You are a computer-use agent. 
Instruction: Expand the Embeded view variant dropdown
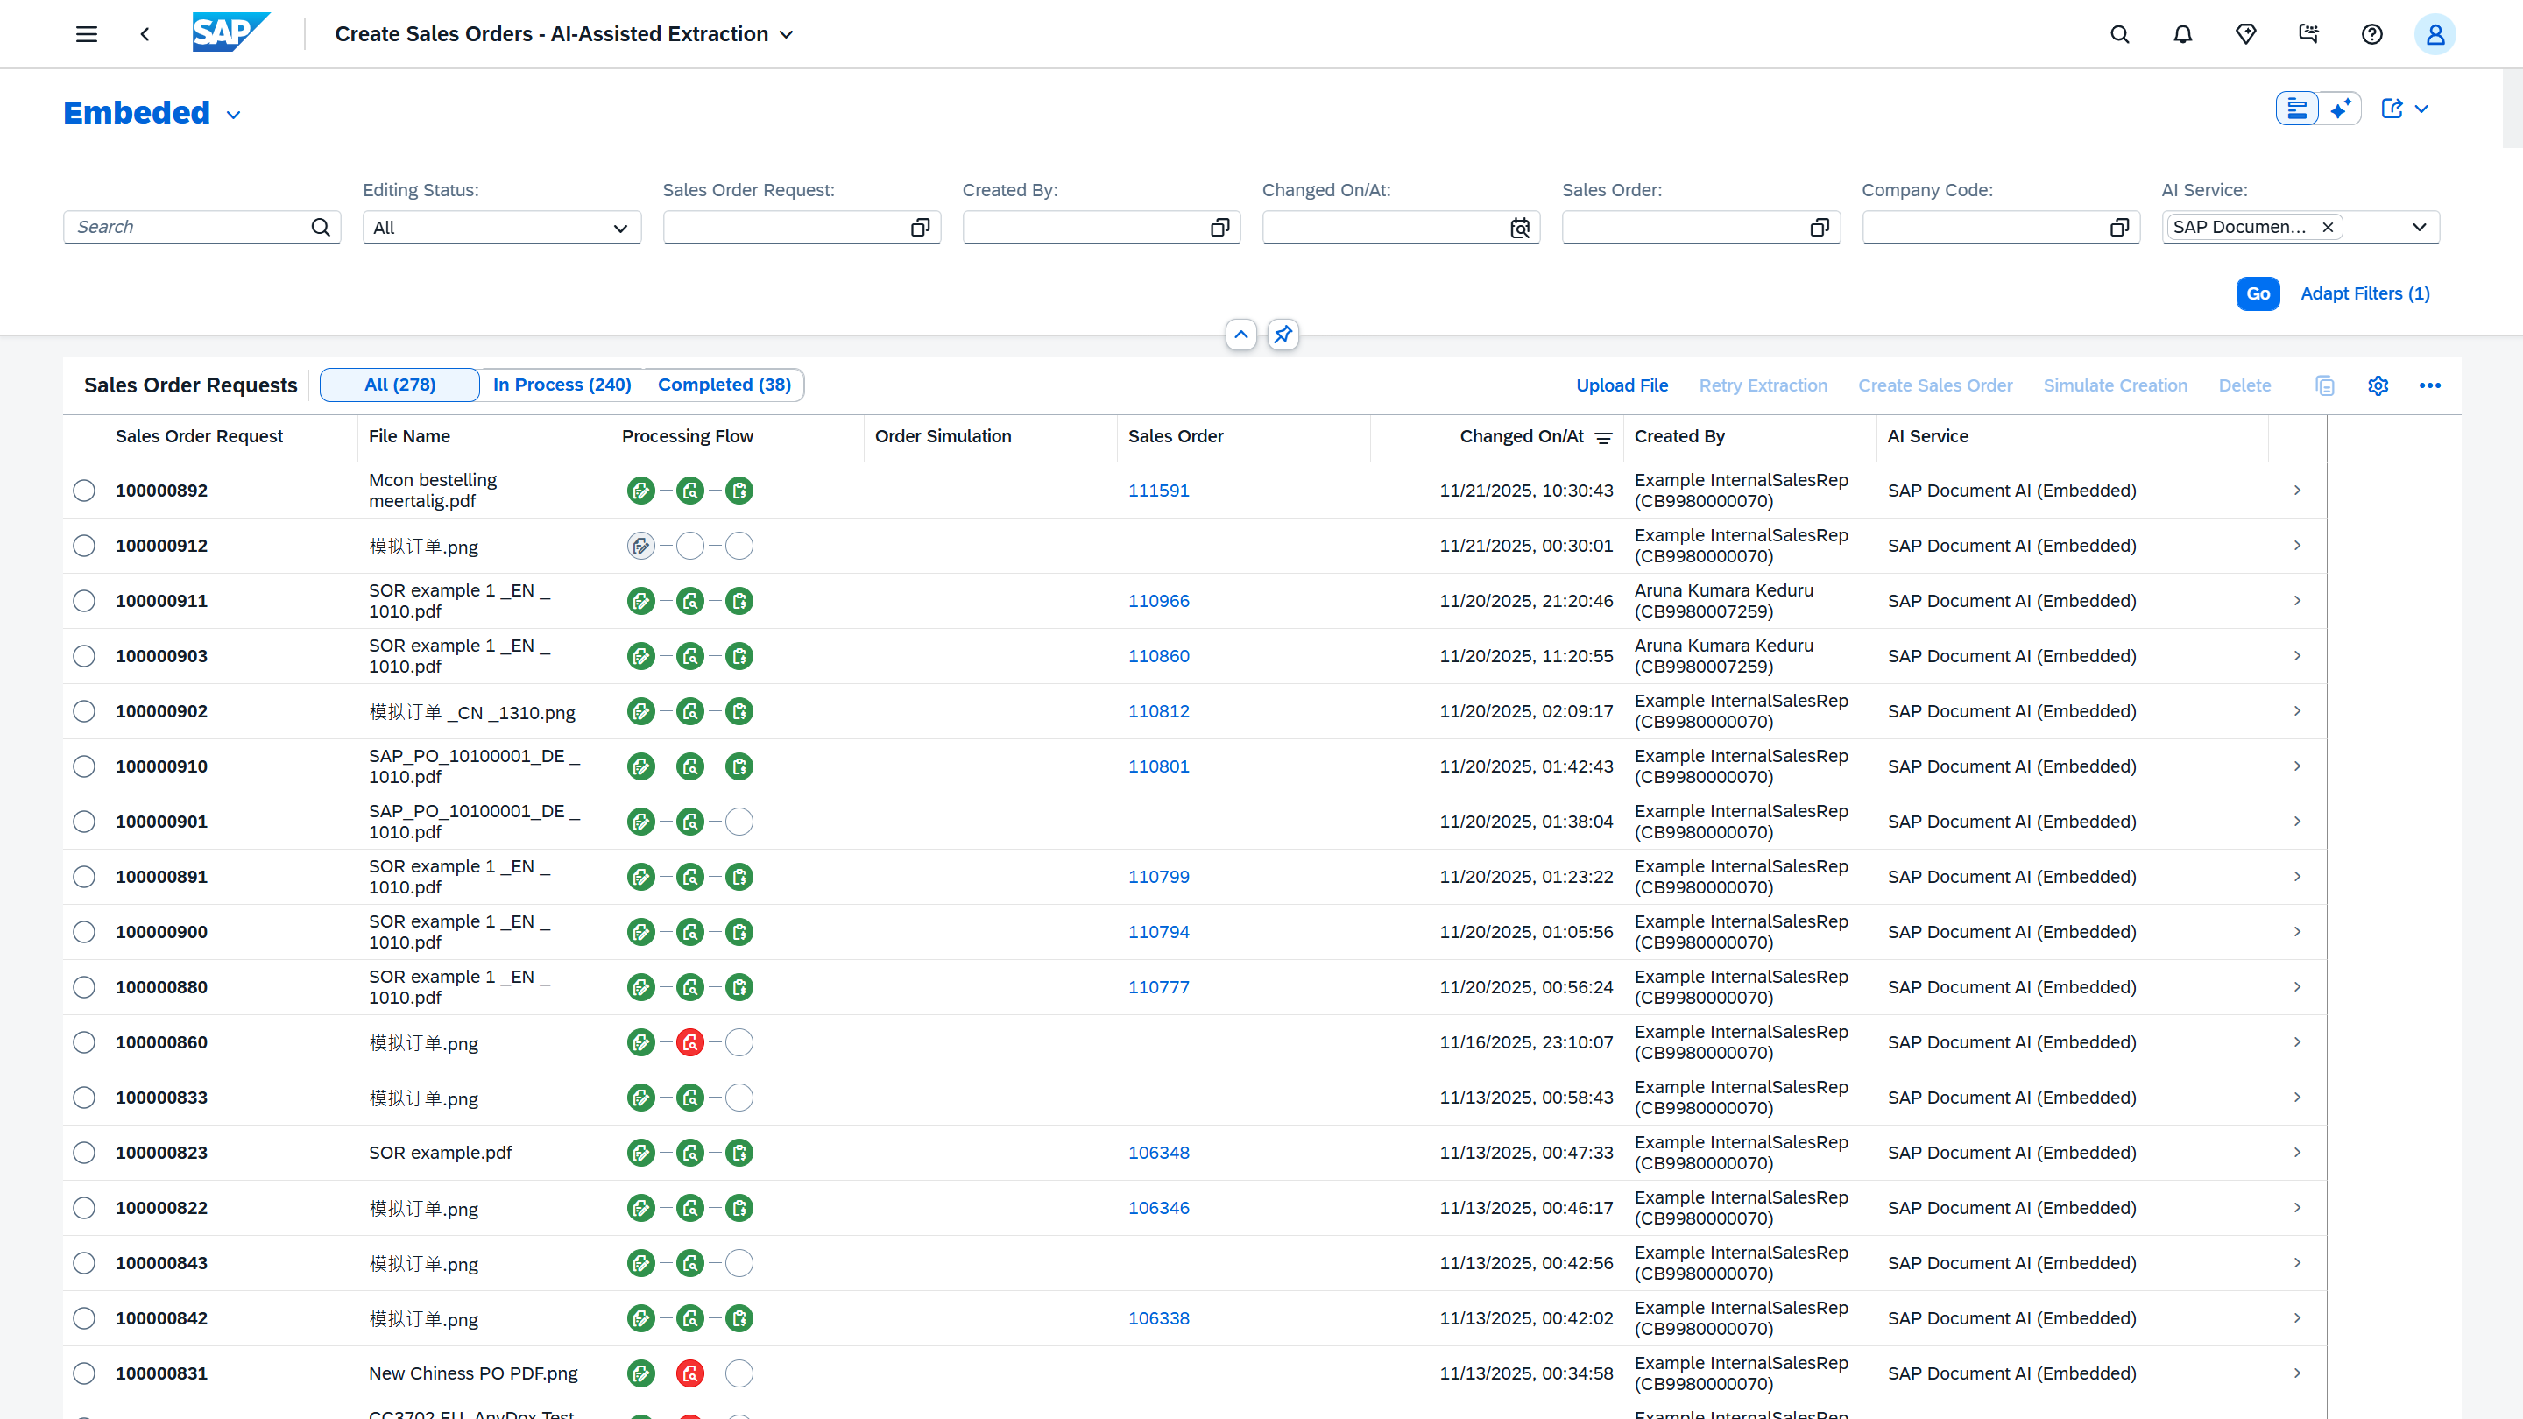[233, 115]
